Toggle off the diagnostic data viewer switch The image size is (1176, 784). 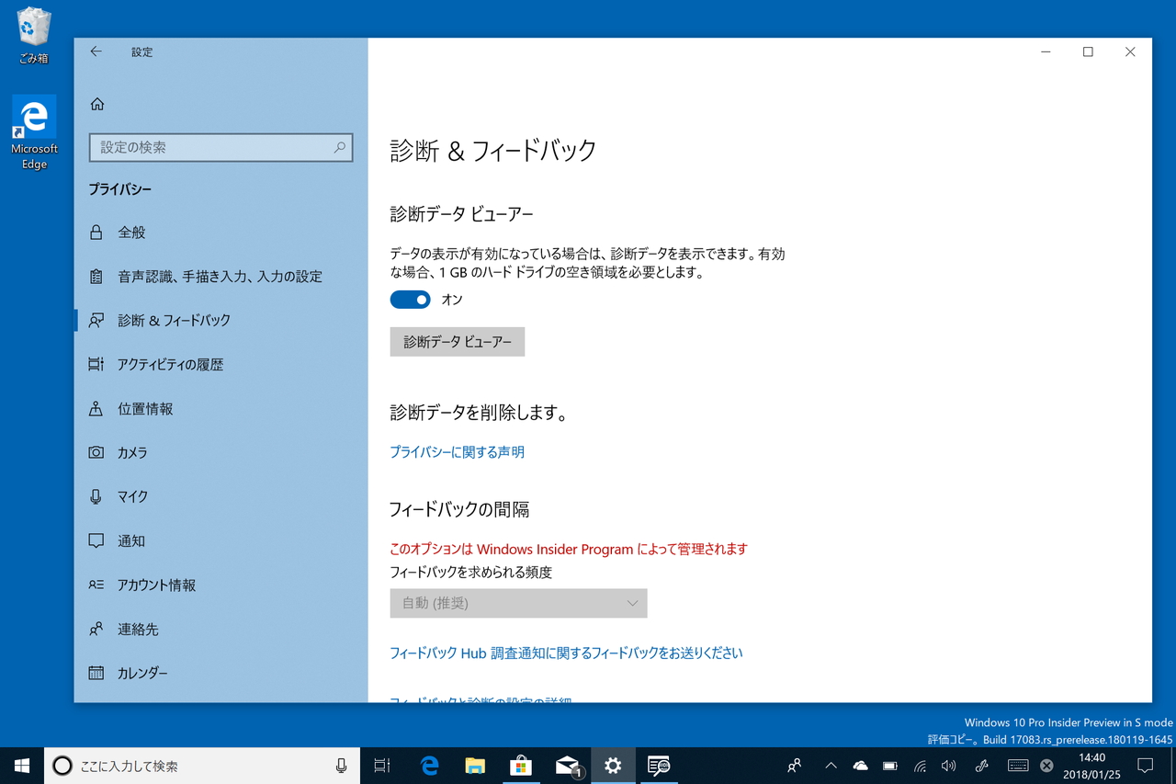pos(410,299)
